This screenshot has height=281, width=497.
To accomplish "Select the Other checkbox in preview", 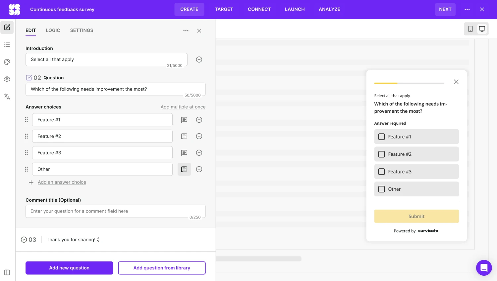I will coord(382,189).
